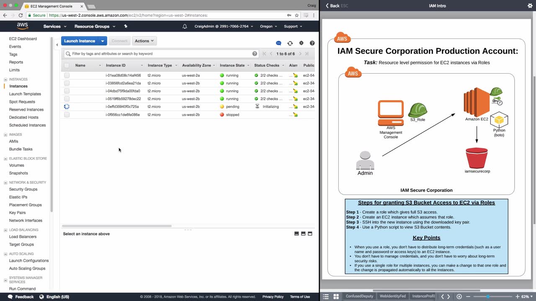
Task: Go to the previous page of instances
Action: 271,54
